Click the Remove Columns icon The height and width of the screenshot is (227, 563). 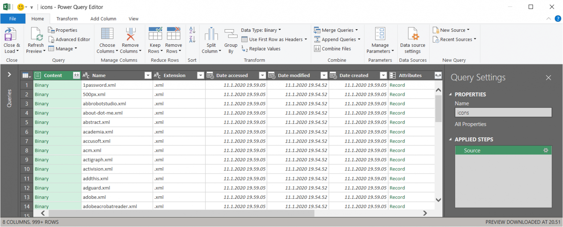130,34
